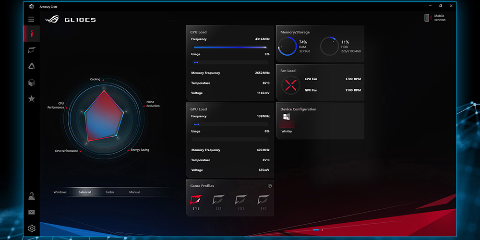Click the Energy Saving radar label
Viewport: 480px width, 240px height.
point(140,150)
